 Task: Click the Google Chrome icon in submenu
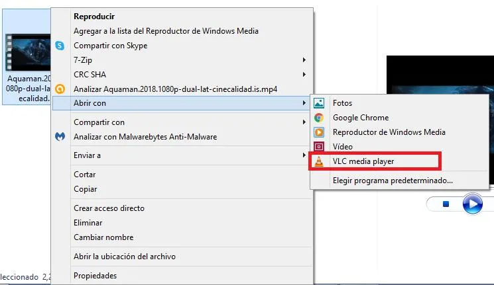click(x=319, y=118)
